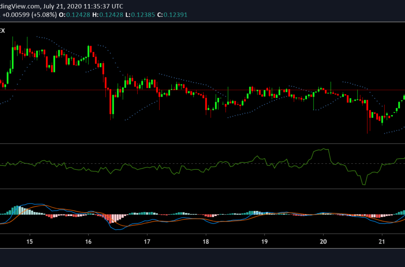Click the low value 0.12385
The image size is (405, 267).
[x=143, y=15]
